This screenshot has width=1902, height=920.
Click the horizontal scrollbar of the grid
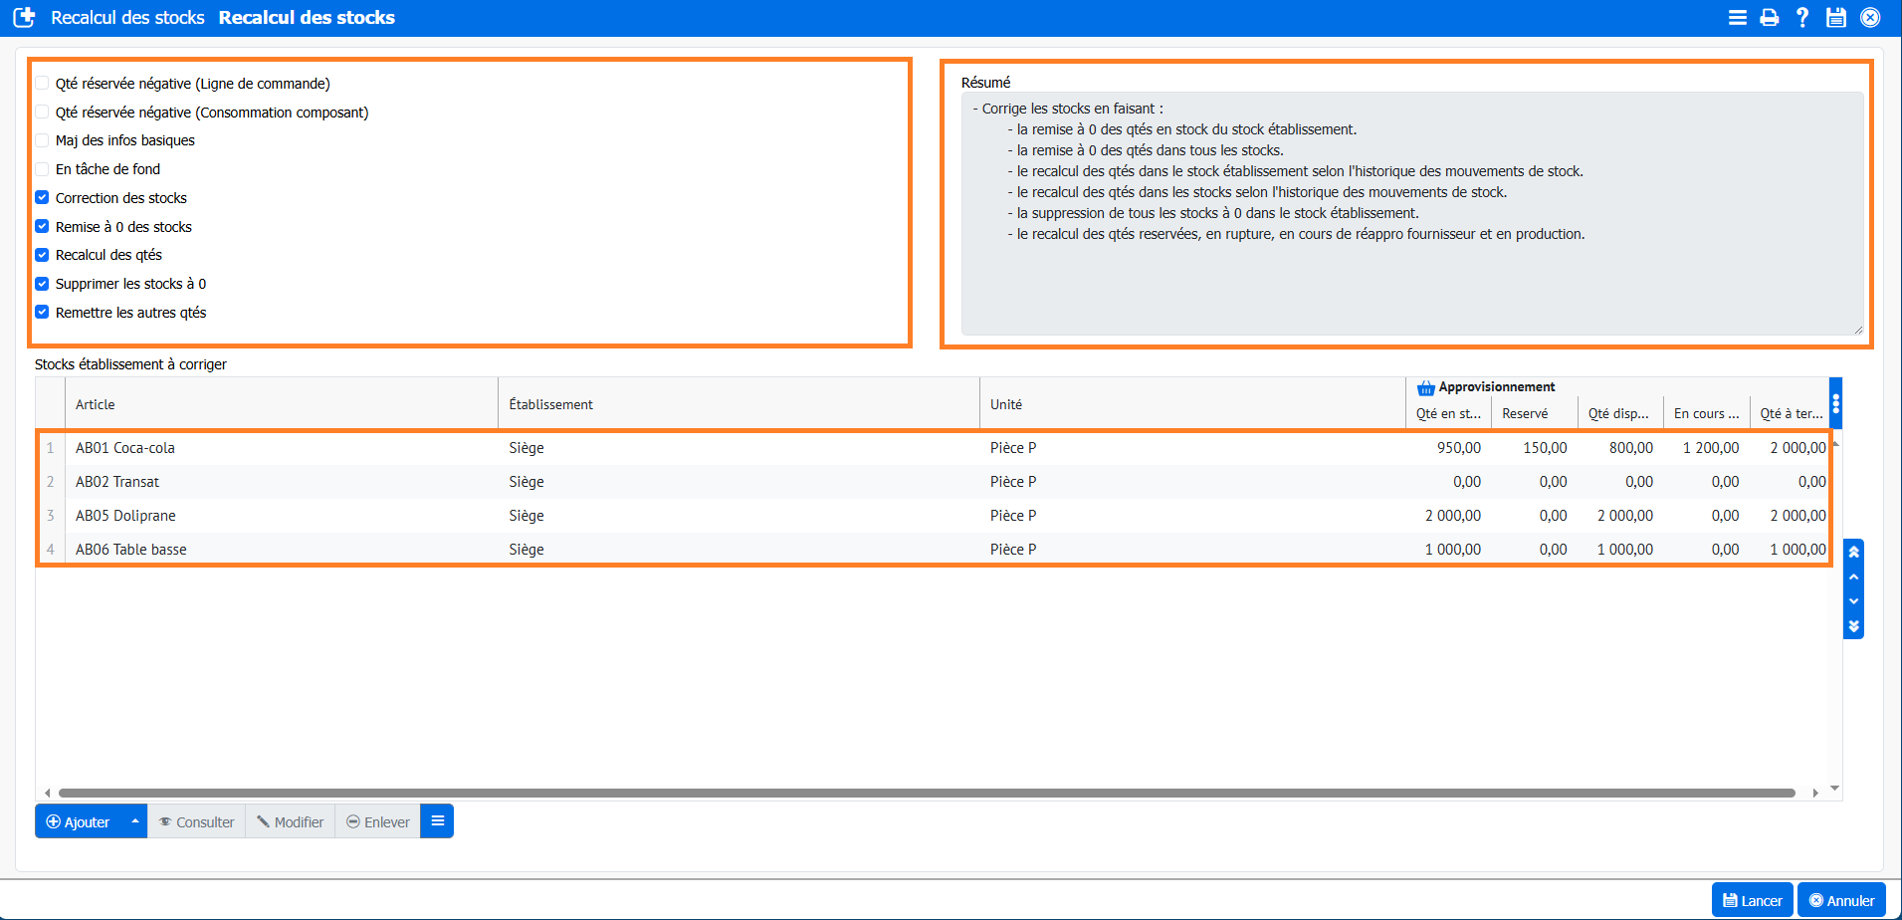click(x=926, y=794)
